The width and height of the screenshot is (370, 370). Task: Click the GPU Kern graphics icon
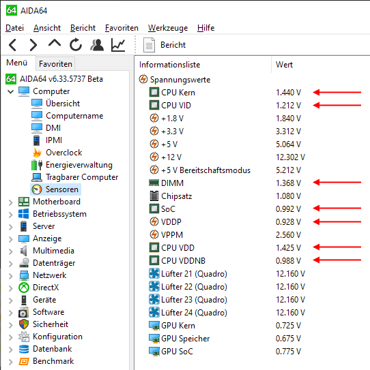point(154,326)
